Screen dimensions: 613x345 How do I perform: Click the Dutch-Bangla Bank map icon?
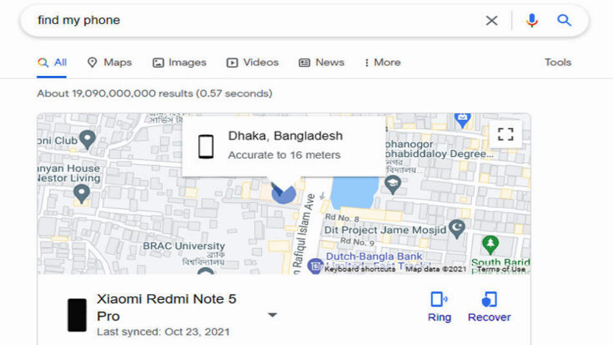(315, 266)
